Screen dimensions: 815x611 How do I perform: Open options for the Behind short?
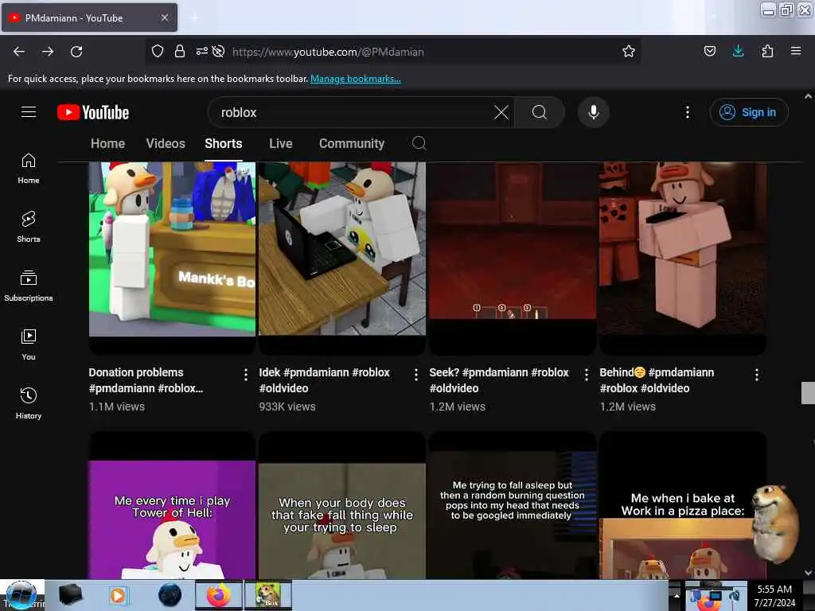coord(757,375)
